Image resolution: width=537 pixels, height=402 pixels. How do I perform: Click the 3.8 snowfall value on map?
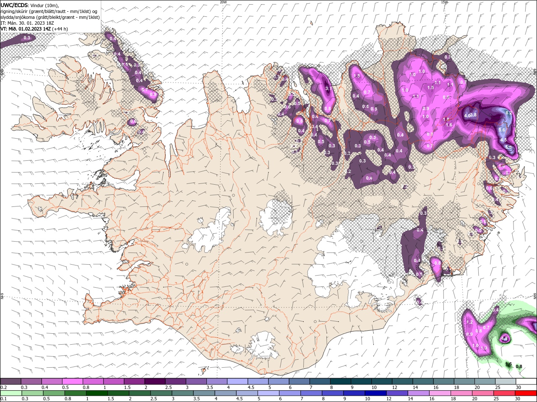[x=473, y=115]
